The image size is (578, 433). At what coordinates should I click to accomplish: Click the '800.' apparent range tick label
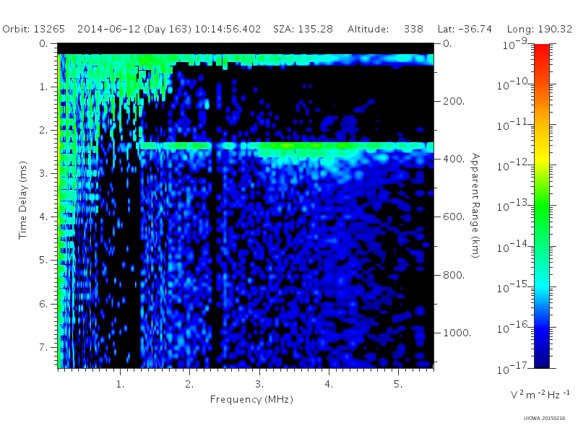[454, 275]
